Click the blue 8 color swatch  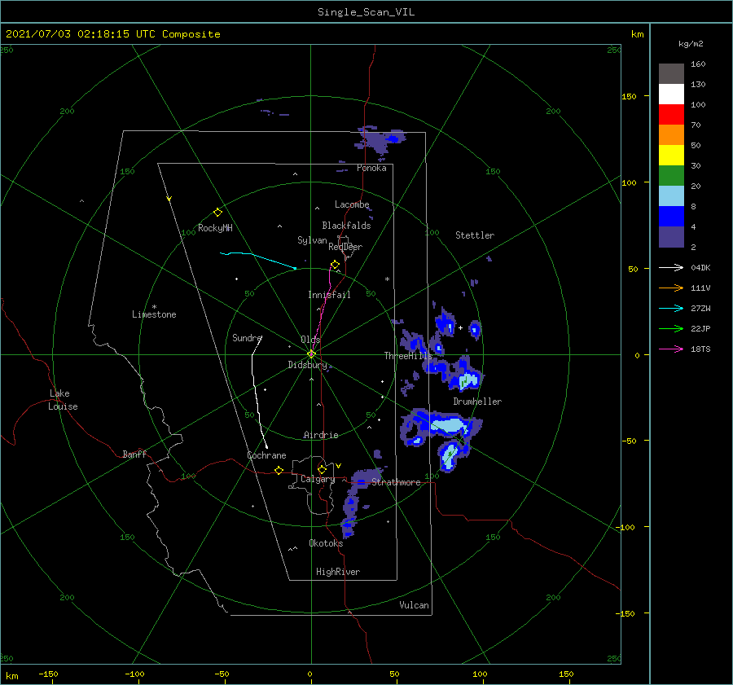(x=671, y=217)
